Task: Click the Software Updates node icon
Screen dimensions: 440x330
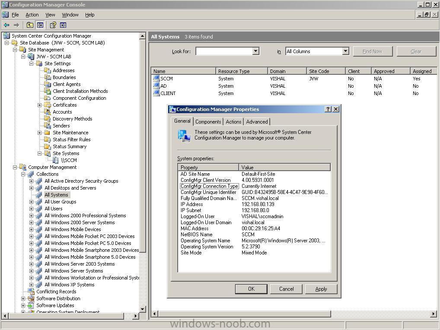Action: click(31, 305)
